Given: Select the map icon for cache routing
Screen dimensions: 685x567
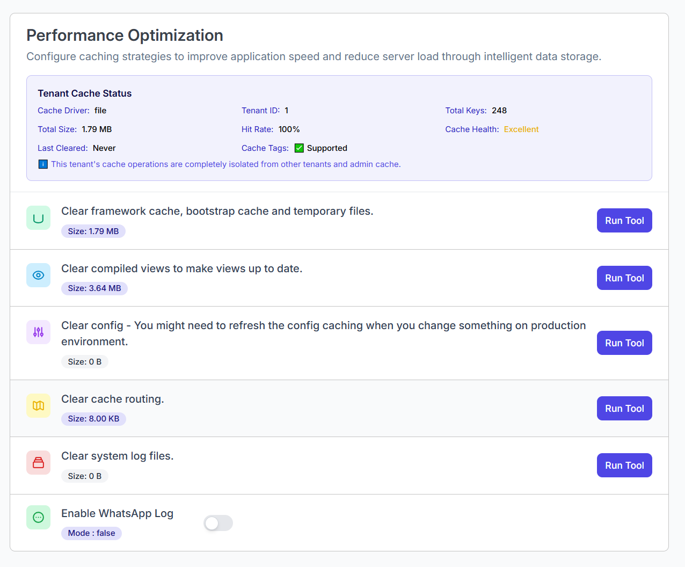Looking at the screenshot, I should click(38, 406).
